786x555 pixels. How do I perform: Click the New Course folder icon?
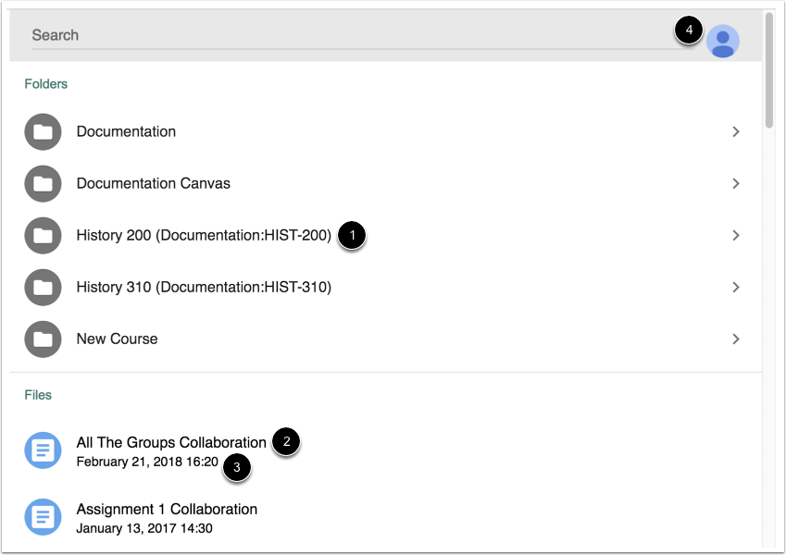pos(43,339)
